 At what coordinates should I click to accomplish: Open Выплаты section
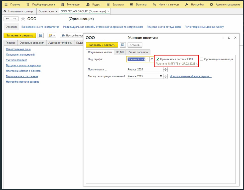[x=138, y=5]
